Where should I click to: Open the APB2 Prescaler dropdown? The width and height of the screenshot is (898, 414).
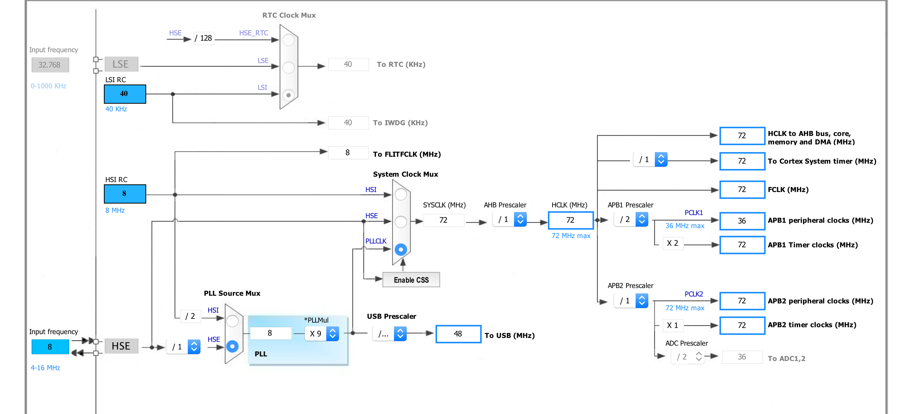(631, 301)
